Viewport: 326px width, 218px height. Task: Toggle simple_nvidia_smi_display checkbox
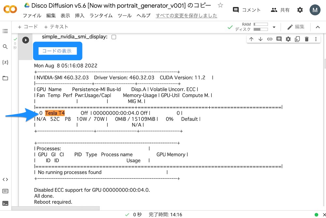click(x=114, y=37)
